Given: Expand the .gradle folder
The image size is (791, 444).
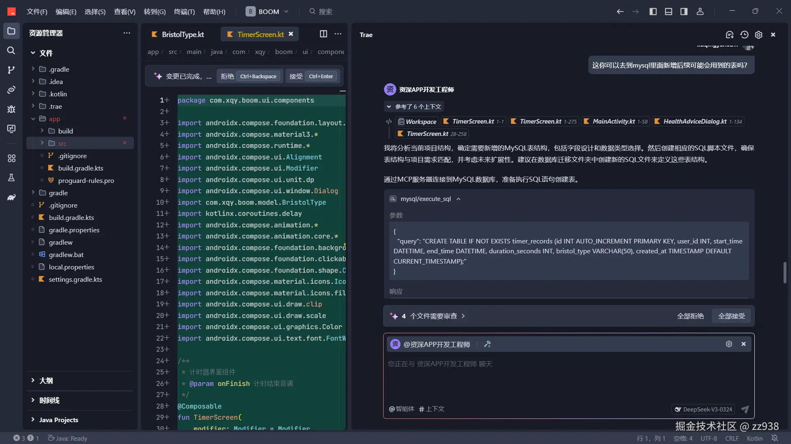Looking at the screenshot, I should [33, 69].
